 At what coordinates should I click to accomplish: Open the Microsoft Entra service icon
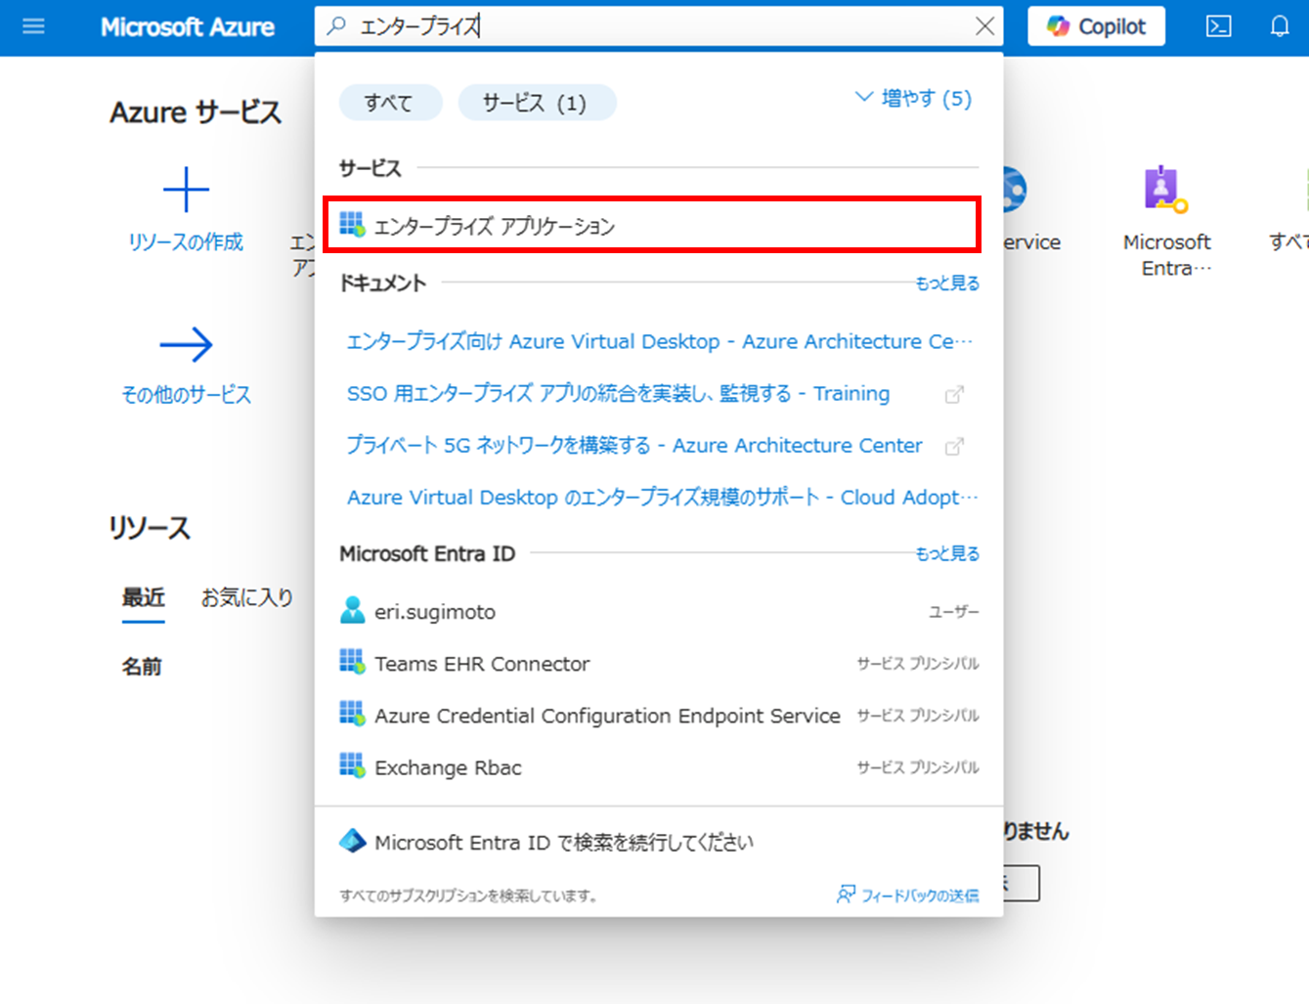1166,190
